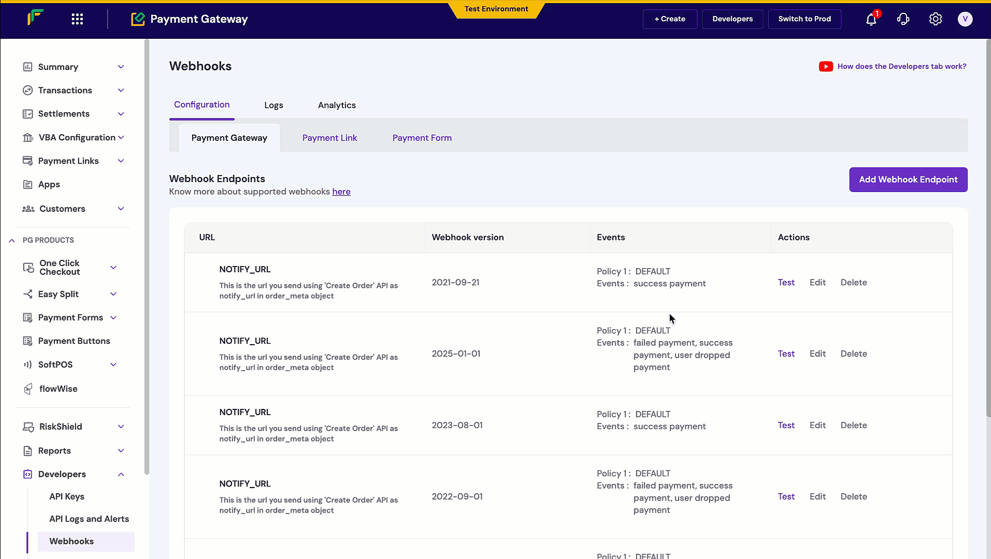This screenshot has height=559, width=991.
Task: Click the Apps sidebar icon
Action: point(27,184)
